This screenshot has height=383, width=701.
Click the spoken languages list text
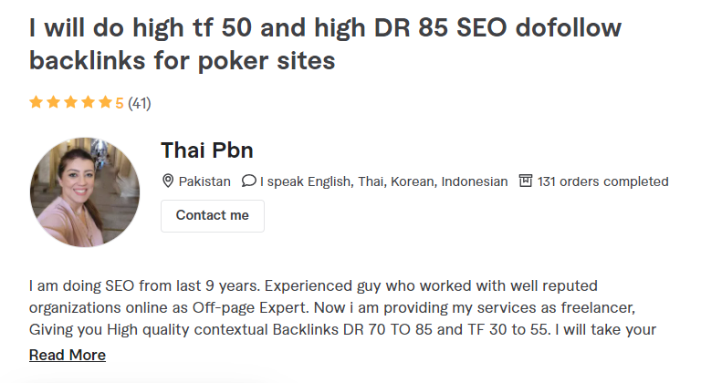click(384, 181)
